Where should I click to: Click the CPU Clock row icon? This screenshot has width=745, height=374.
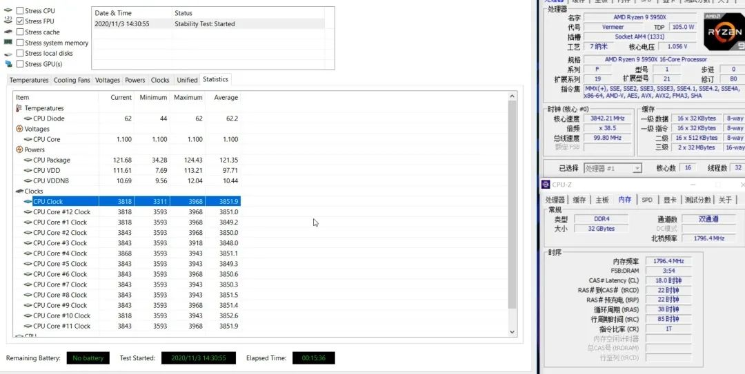point(28,201)
